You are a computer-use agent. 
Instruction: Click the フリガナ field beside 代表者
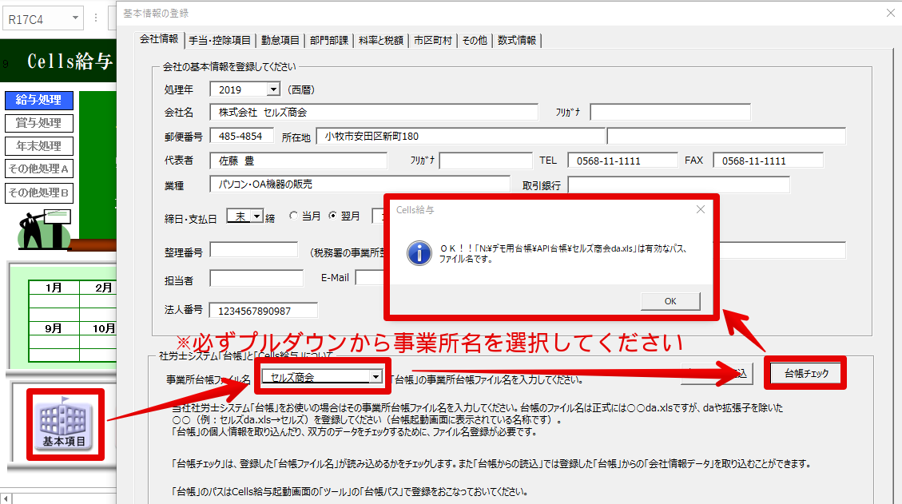(486, 161)
